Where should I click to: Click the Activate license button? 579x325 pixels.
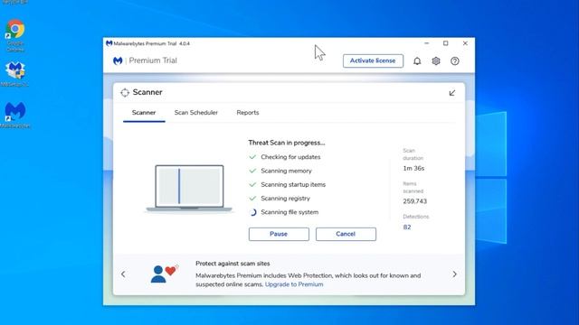373,60
